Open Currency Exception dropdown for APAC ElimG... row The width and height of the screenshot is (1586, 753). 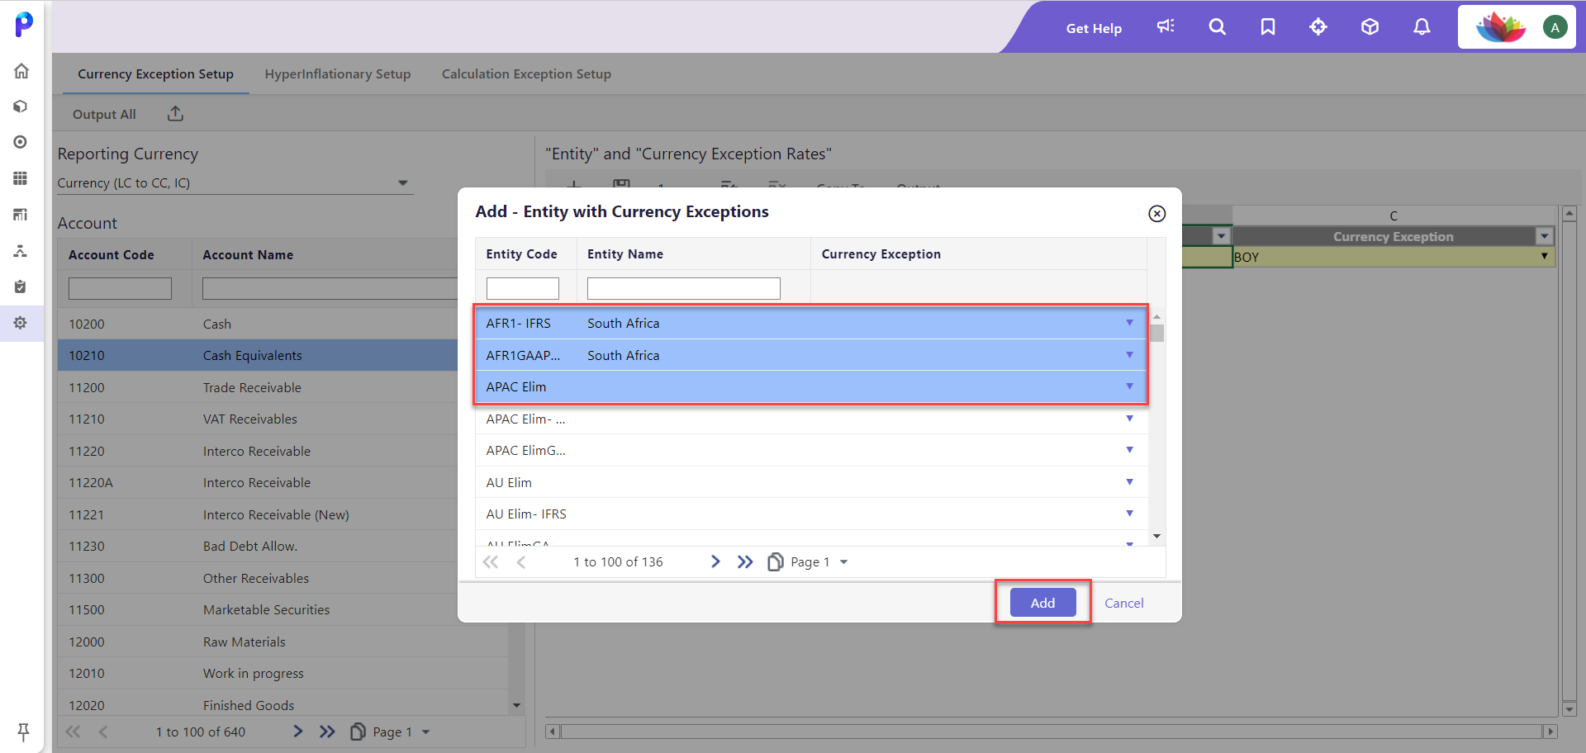tap(1129, 450)
